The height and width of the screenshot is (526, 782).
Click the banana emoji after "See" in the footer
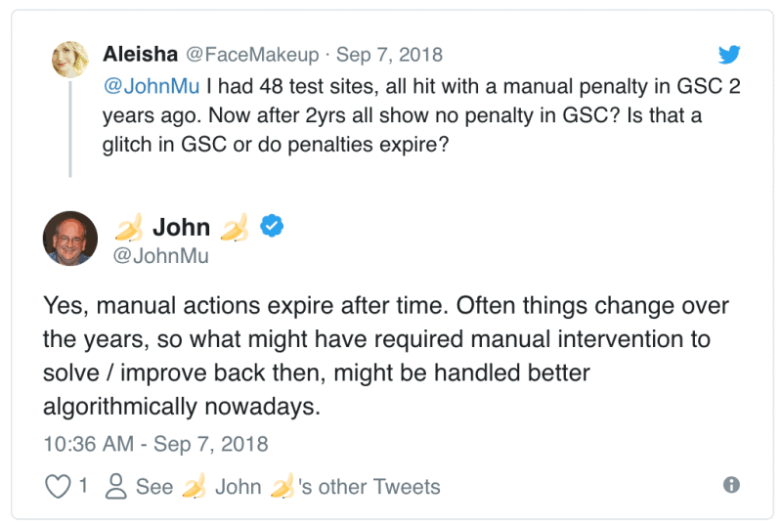[194, 486]
